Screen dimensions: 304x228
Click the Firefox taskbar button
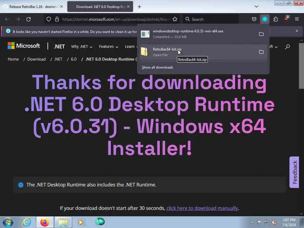45,222
